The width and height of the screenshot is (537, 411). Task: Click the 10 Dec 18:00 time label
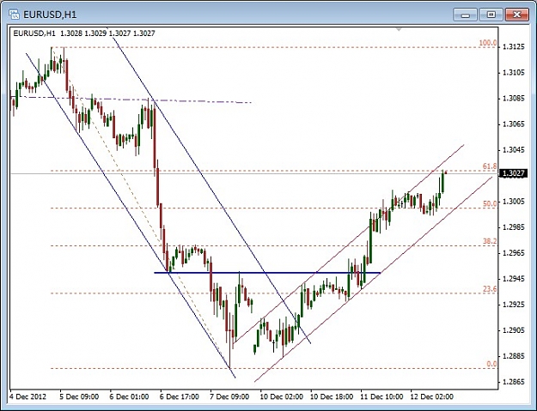(x=332, y=396)
